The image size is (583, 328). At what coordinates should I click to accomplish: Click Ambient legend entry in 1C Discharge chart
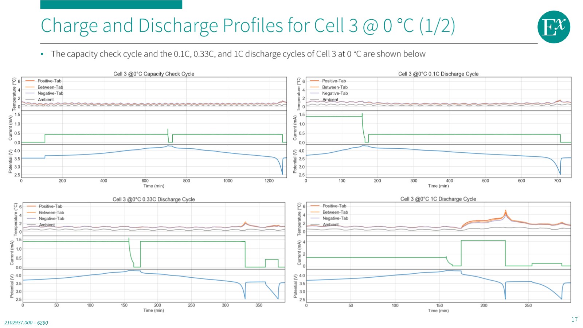click(x=330, y=224)
